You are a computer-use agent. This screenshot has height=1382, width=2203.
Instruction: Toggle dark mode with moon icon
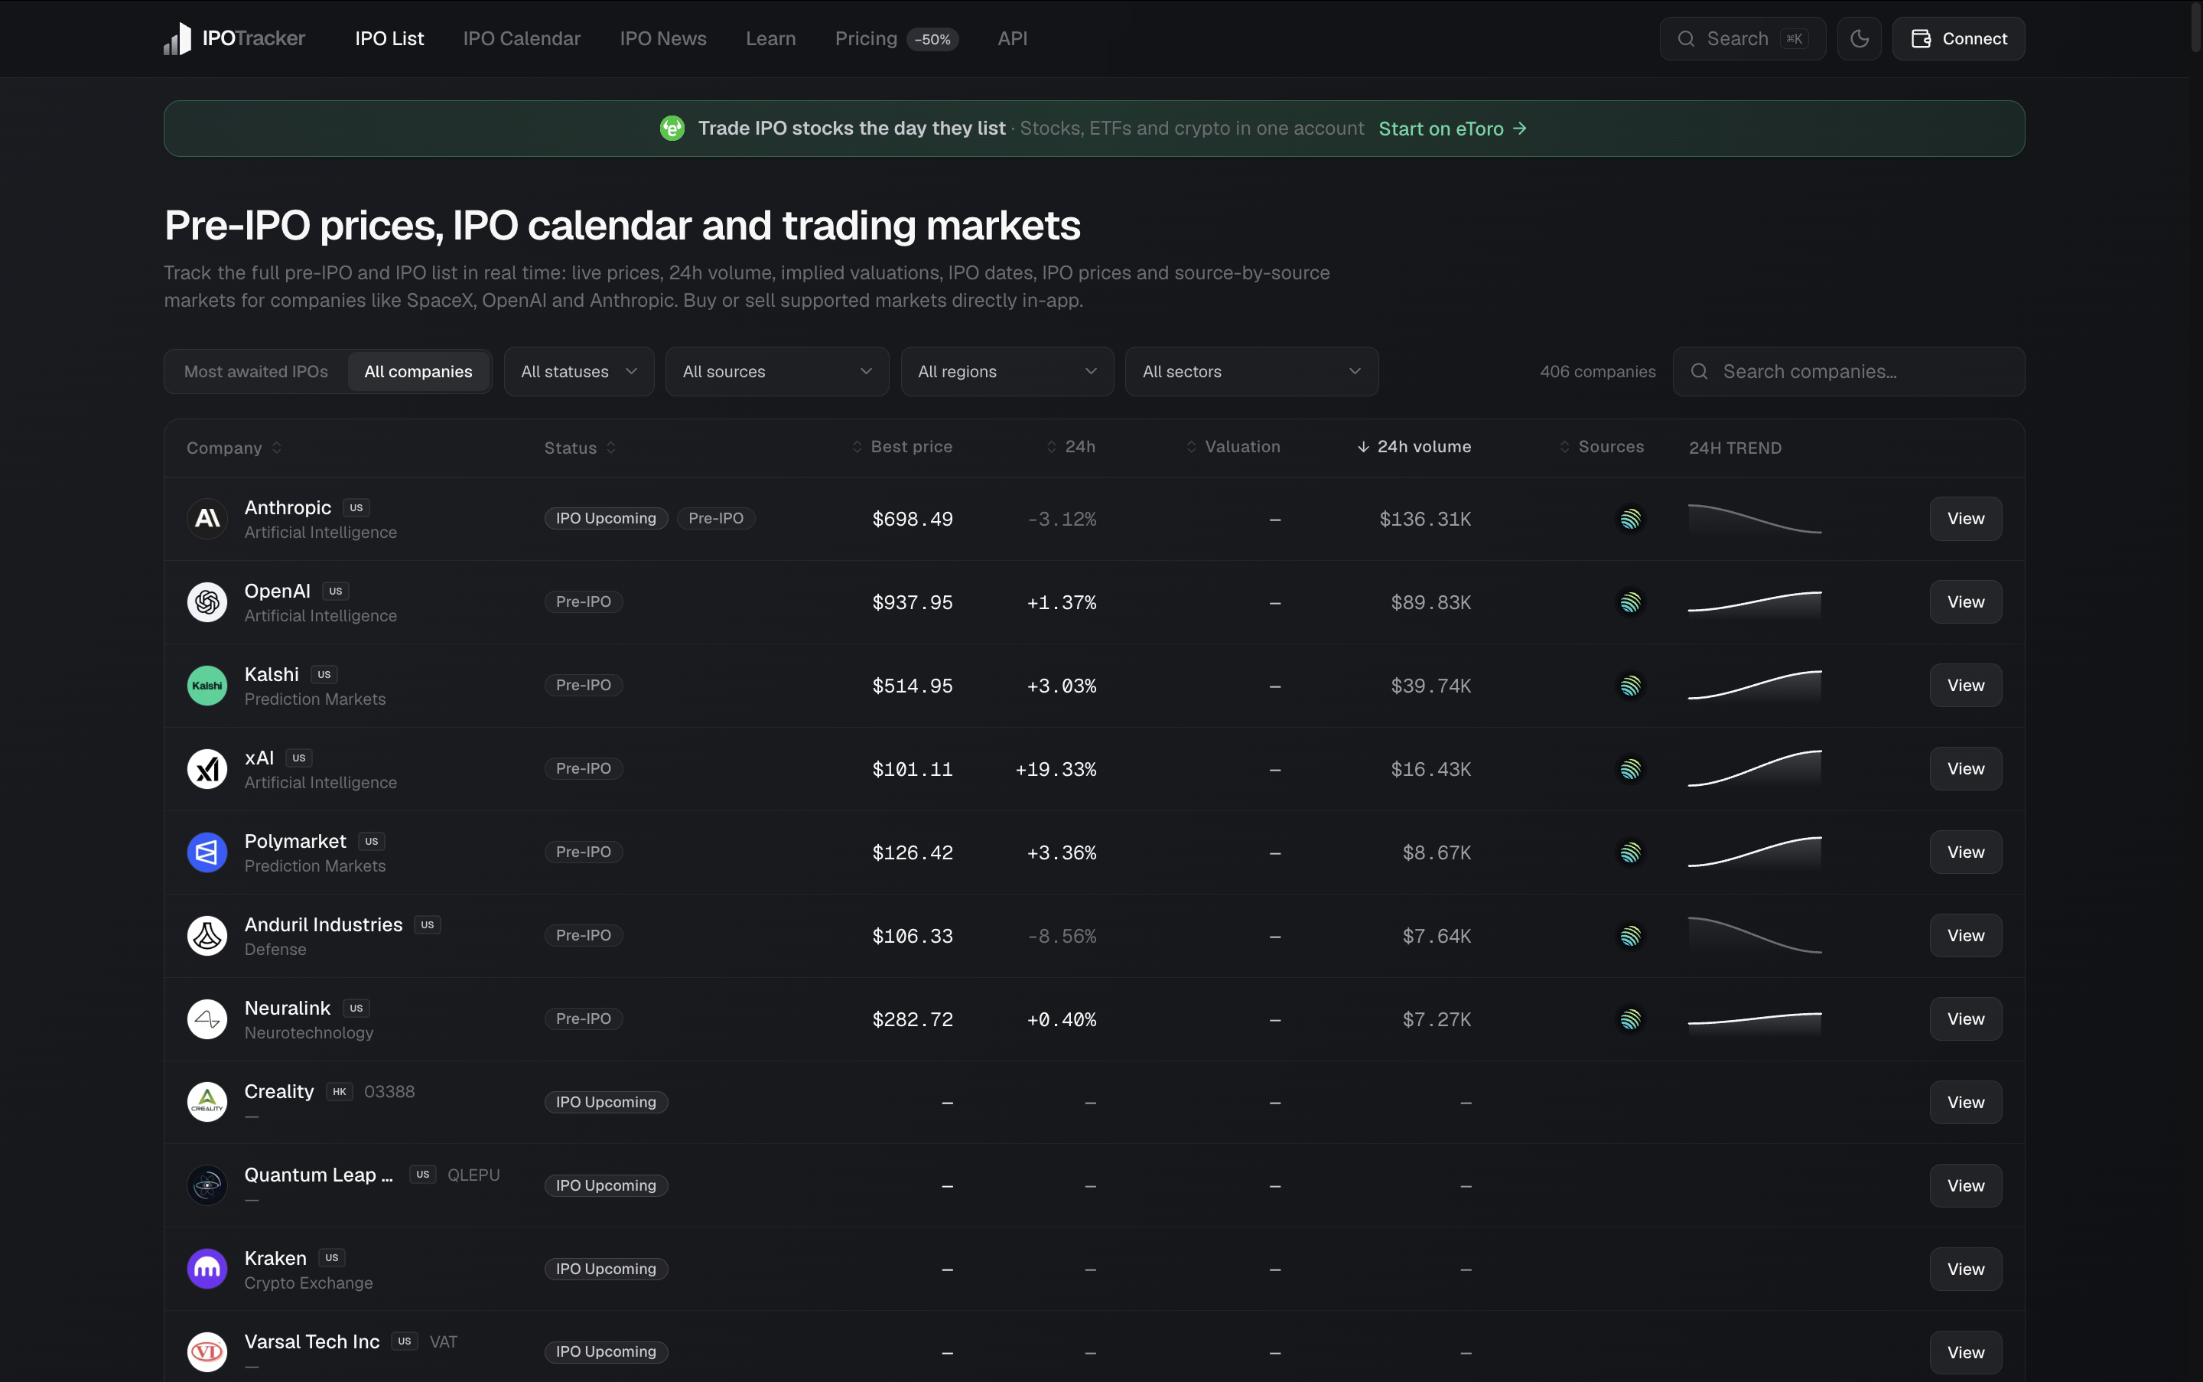click(1859, 38)
